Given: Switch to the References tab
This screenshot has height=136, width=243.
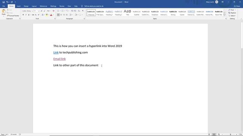Looking at the screenshot, I should click(43, 6).
